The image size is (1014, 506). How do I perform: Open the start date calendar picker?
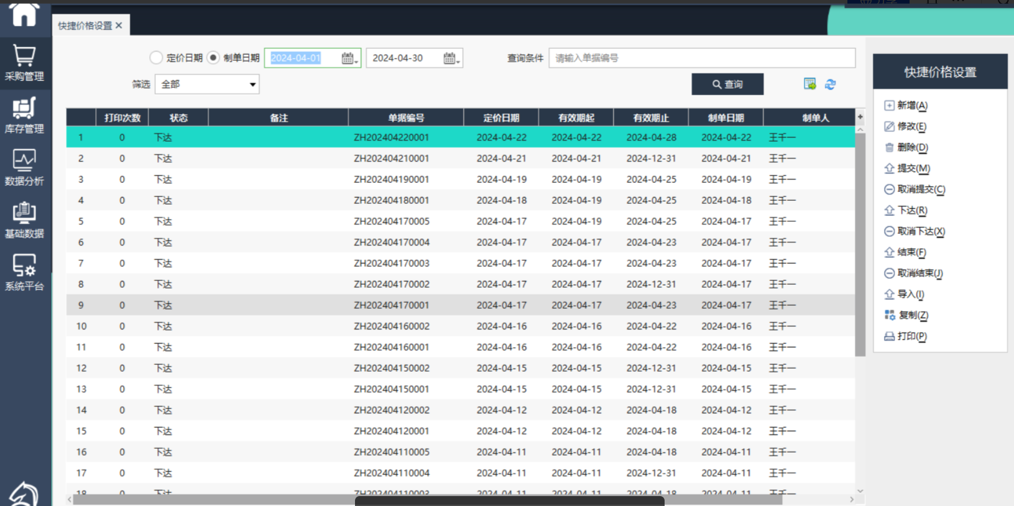(x=349, y=58)
